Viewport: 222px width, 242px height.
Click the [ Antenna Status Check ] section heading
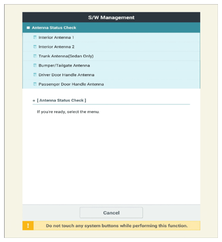click(x=61, y=100)
